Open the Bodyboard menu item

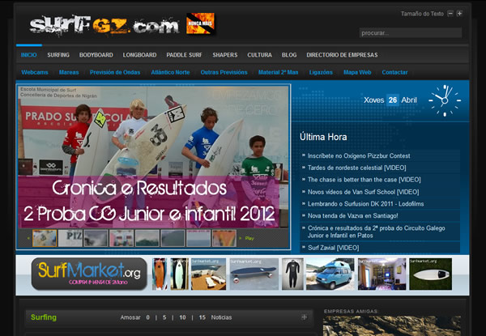click(x=96, y=55)
